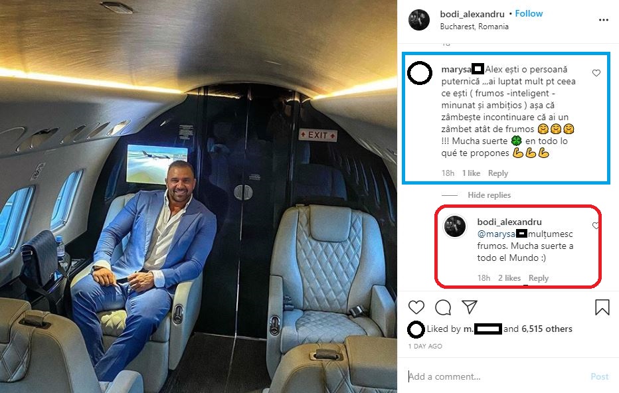Open the three-dot more options menu
Screen dimensions: 619x393
603,20
